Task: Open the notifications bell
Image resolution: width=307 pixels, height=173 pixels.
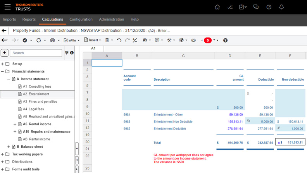Action: pyautogui.click(x=281, y=7)
